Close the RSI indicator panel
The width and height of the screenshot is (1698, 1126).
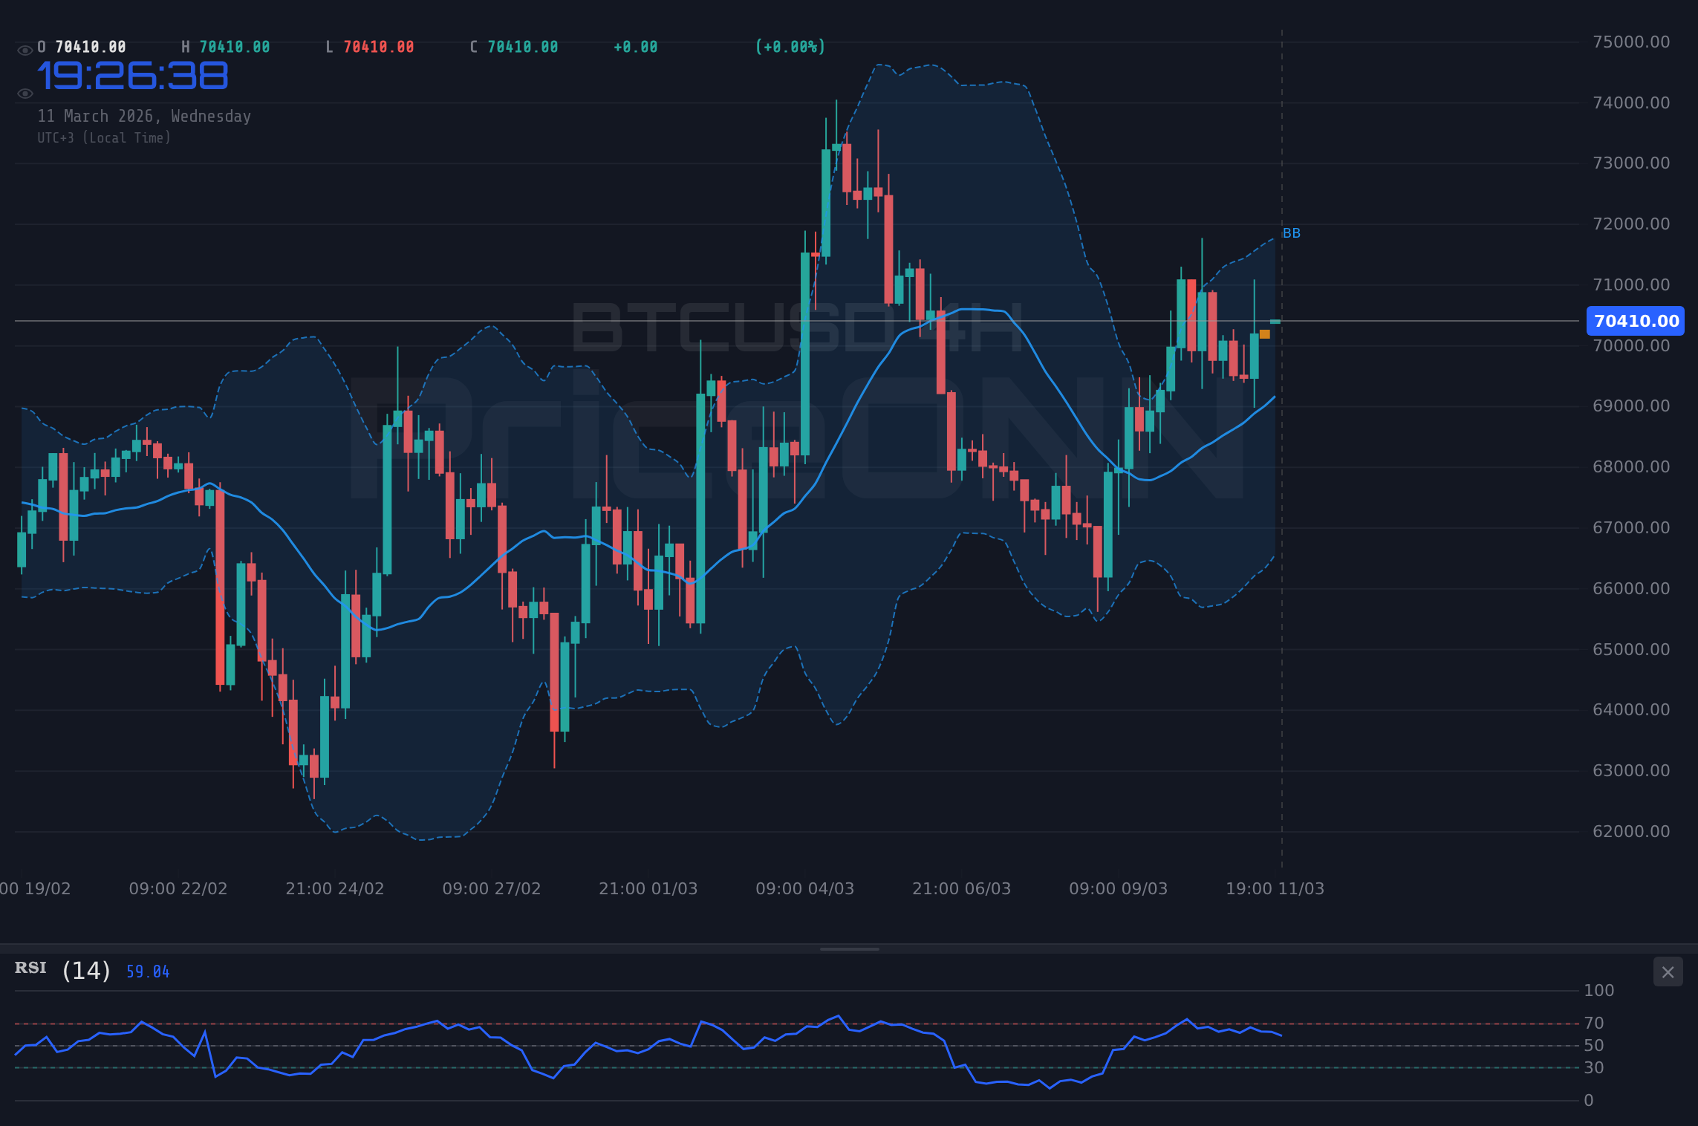click(1670, 972)
